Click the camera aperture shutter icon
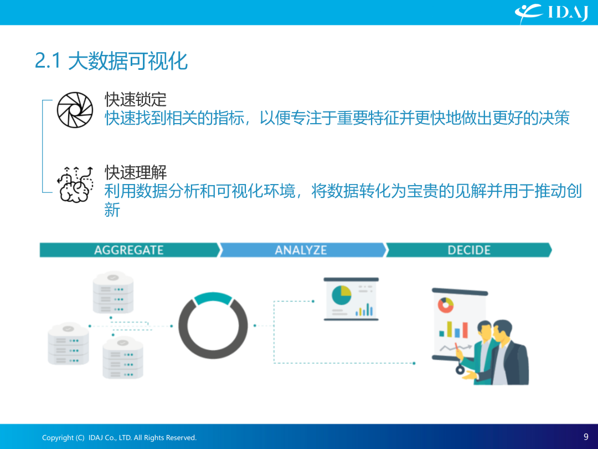 pos(75,110)
